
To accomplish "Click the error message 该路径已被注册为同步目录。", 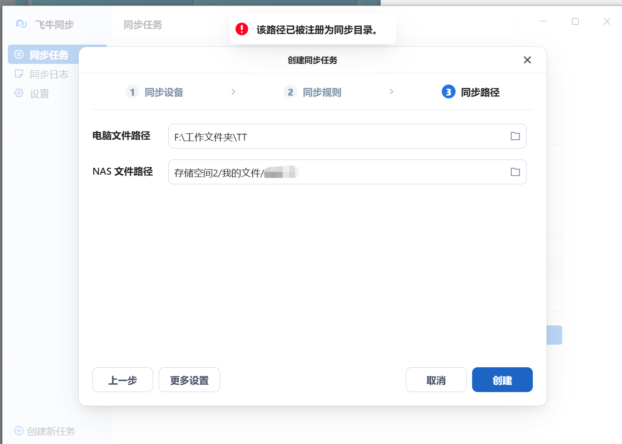I will (x=317, y=30).
